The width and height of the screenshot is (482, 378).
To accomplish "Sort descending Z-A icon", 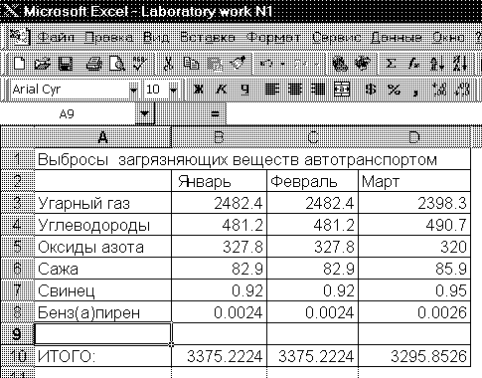I will click(460, 63).
